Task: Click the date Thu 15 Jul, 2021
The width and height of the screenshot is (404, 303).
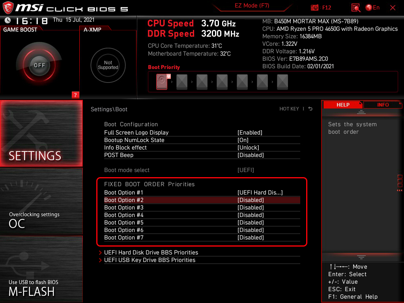Action: 74,20
